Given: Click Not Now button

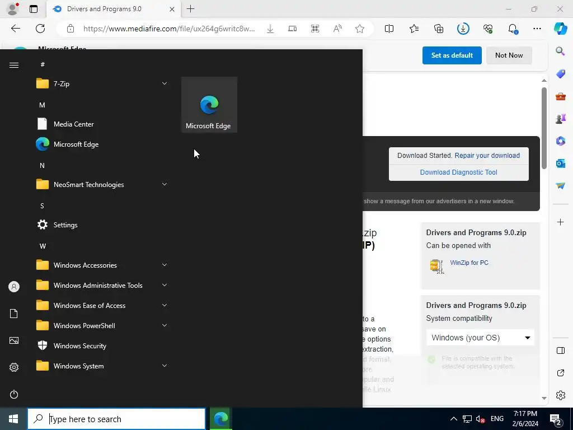Looking at the screenshot, I should pyautogui.click(x=509, y=55).
